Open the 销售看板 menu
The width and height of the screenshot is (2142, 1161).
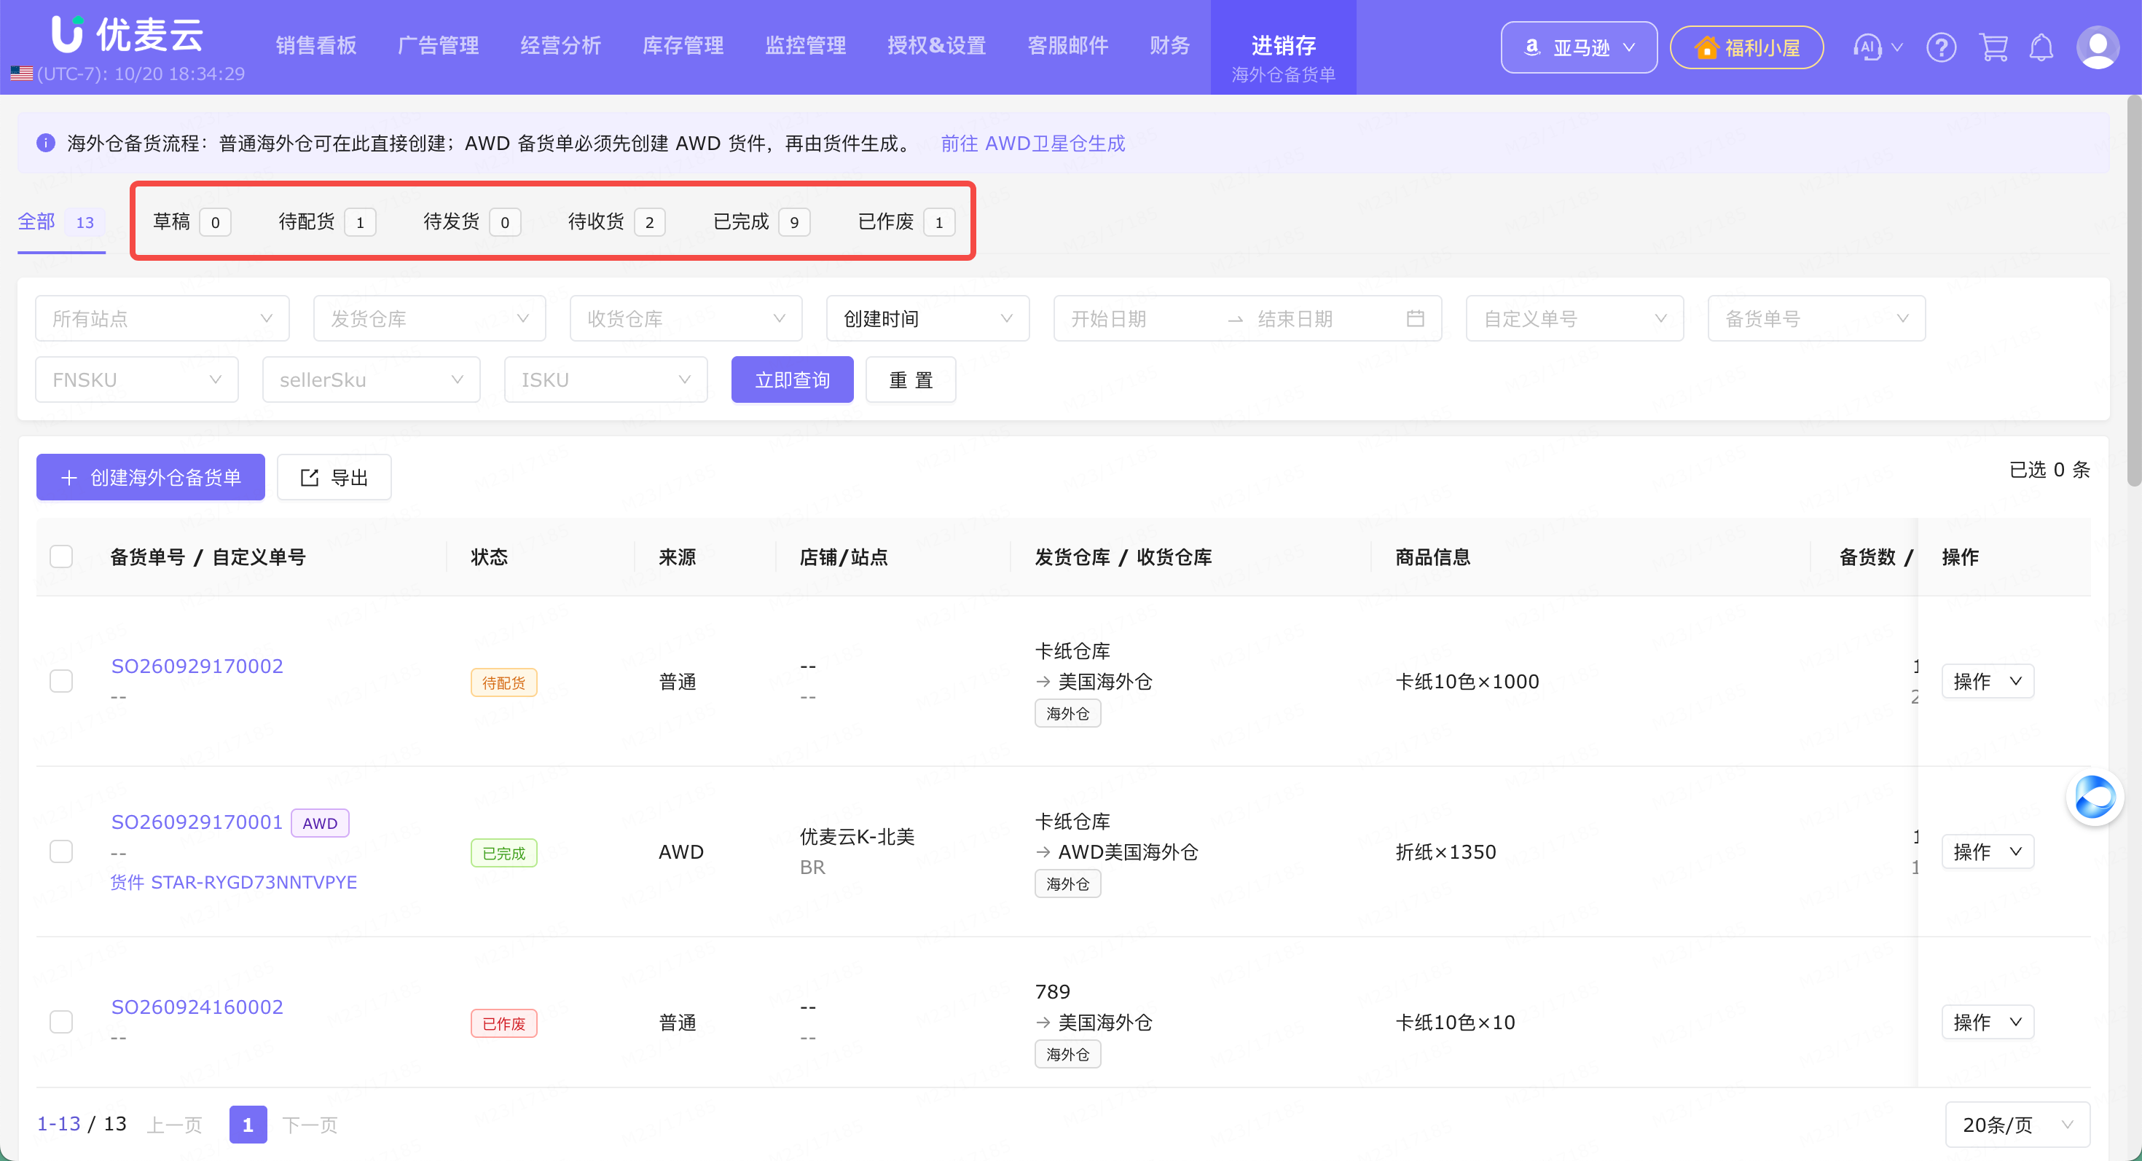(316, 46)
